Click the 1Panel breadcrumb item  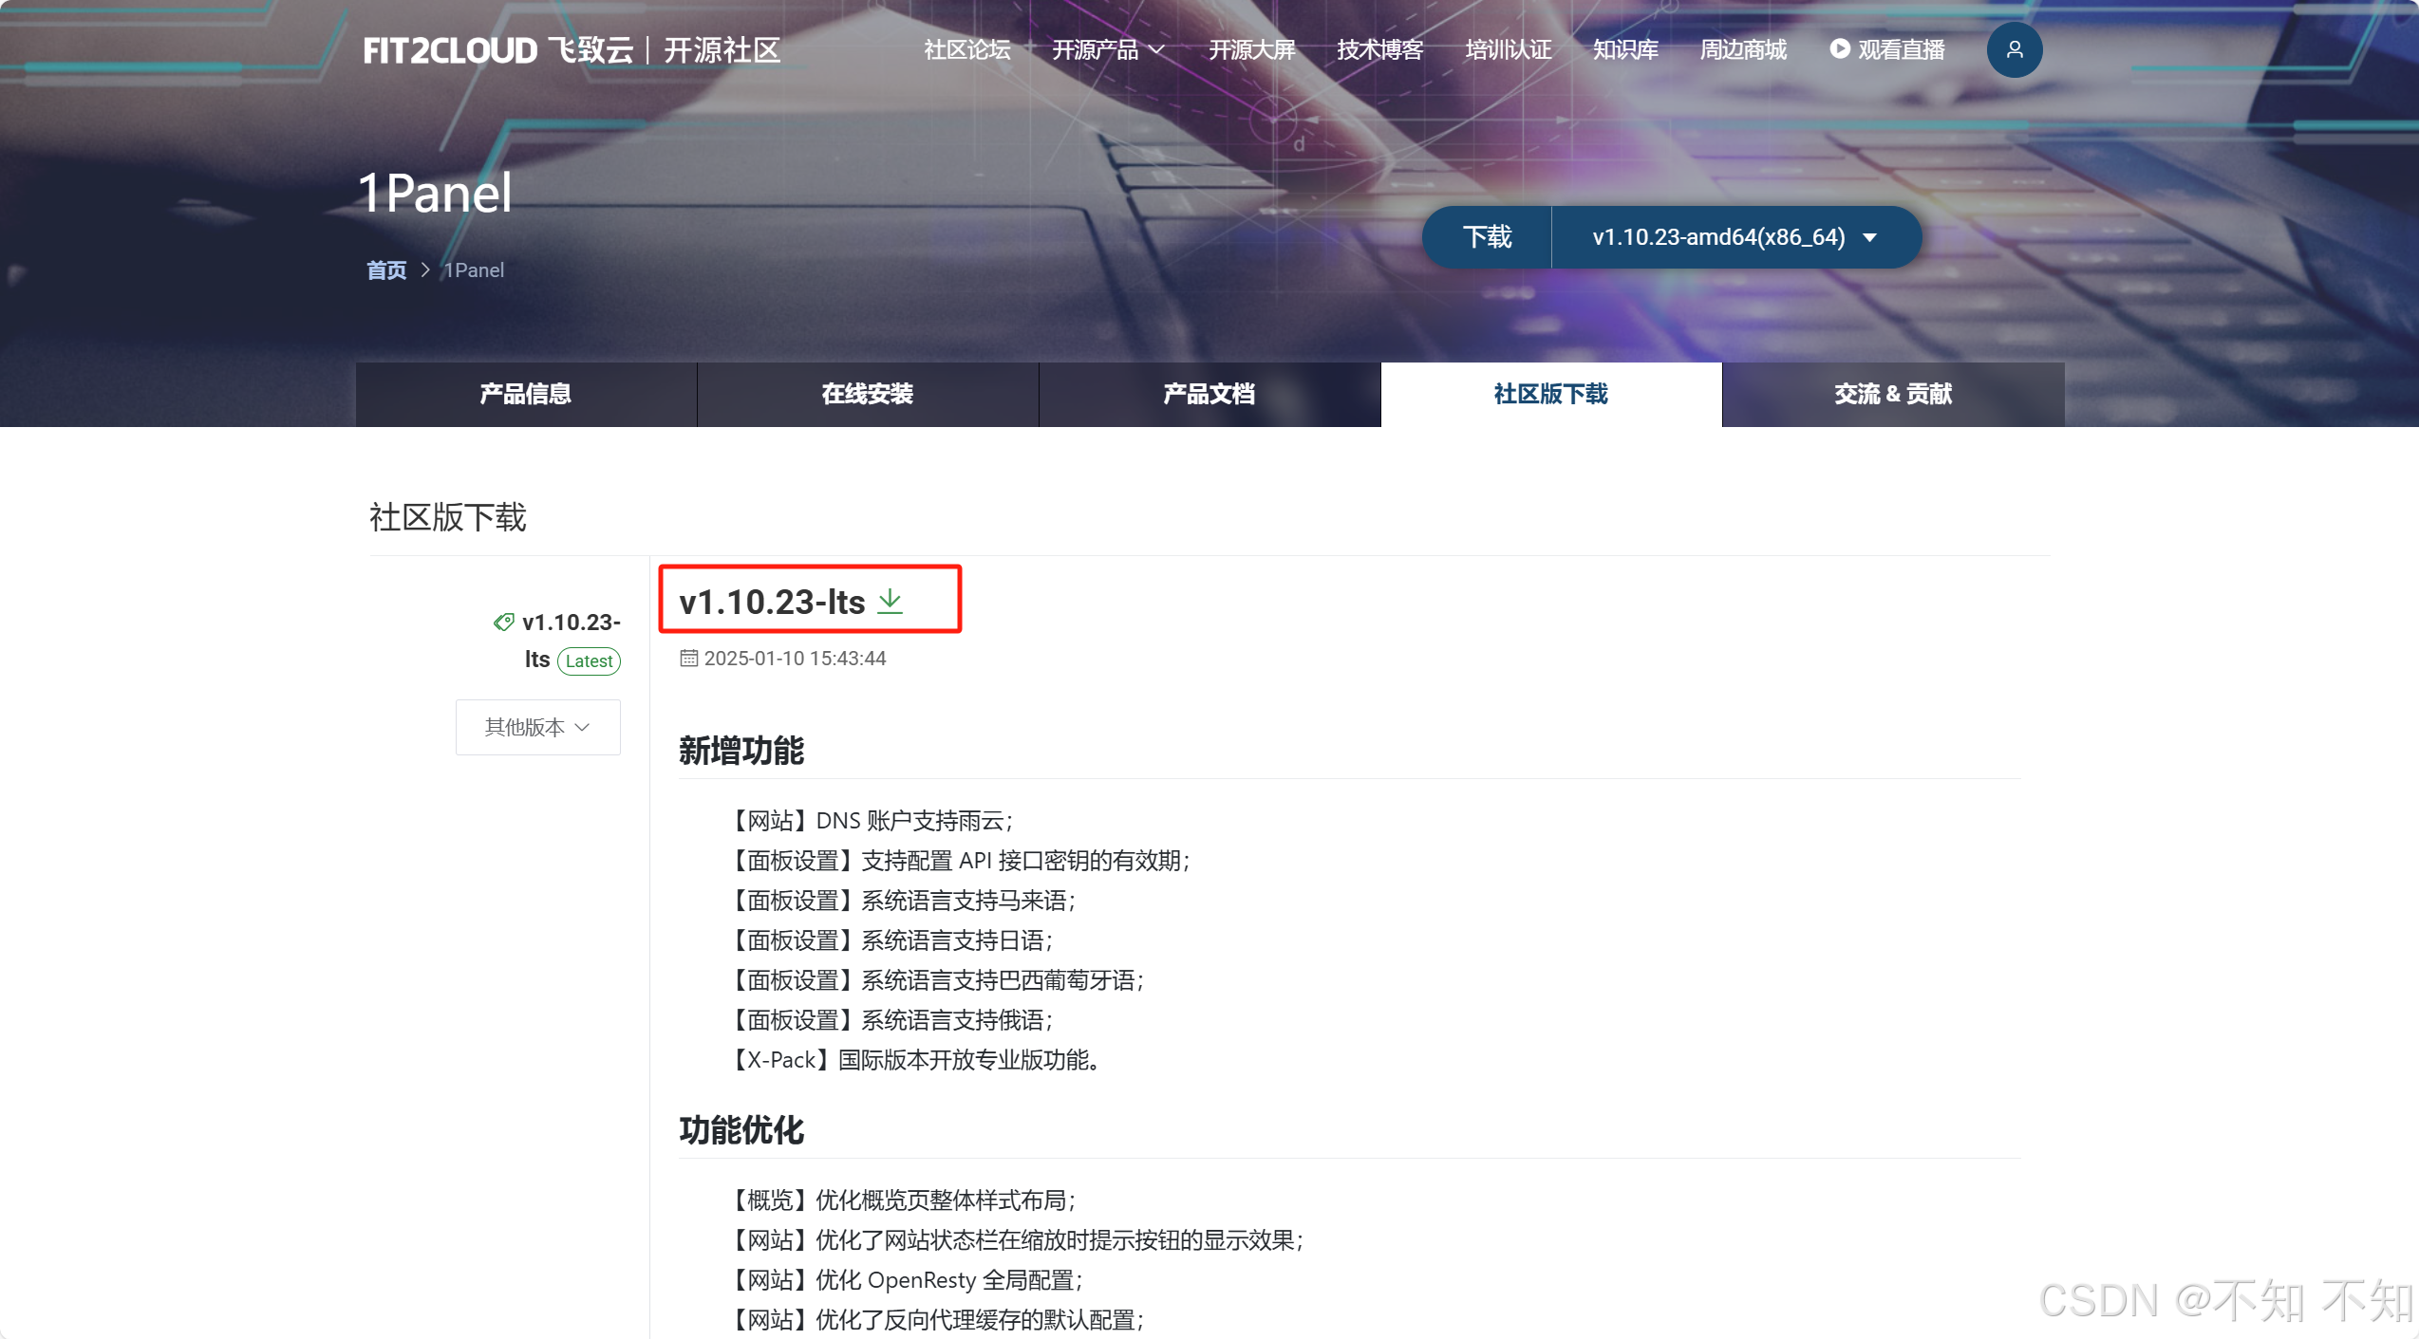pos(475,270)
